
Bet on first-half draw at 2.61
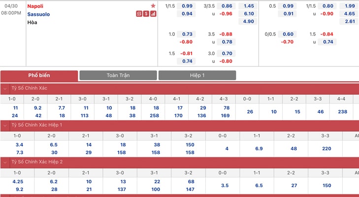(x=349, y=22)
